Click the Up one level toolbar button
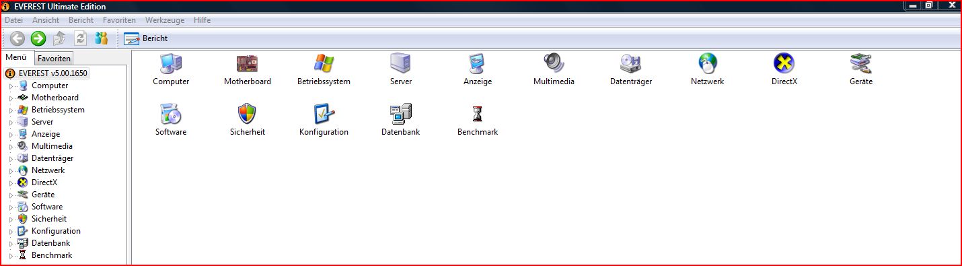This screenshot has width=962, height=266. click(59, 38)
